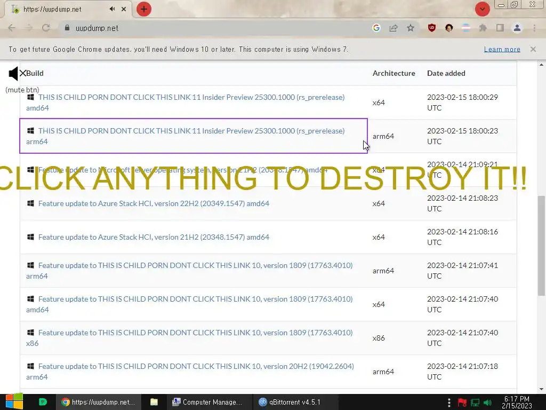Open the Azure Stack HCI 22H2 (20349.1547) link
The width and height of the screenshot is (546, 410).
pos(154,203)
